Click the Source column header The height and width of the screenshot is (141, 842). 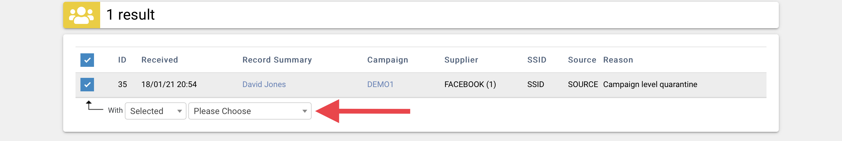pos(582,60)
